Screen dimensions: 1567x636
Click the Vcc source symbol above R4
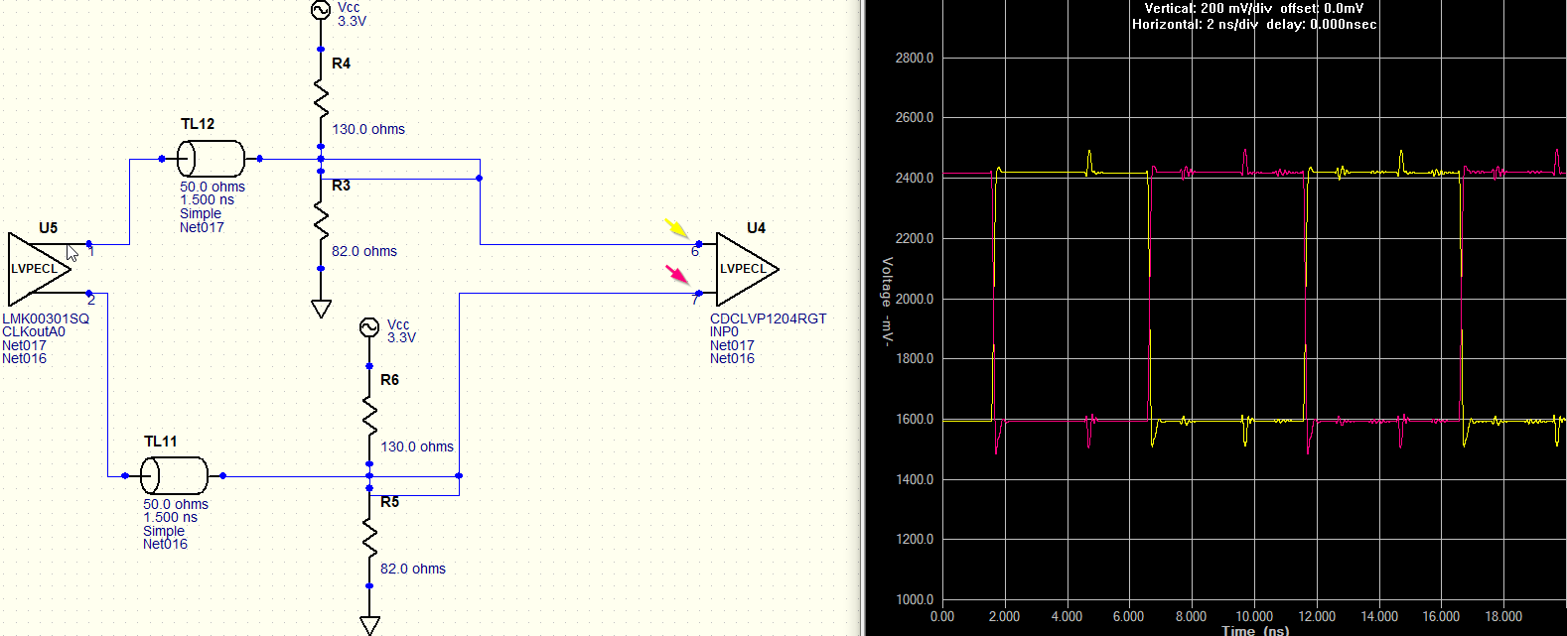[x=321, y=10]
